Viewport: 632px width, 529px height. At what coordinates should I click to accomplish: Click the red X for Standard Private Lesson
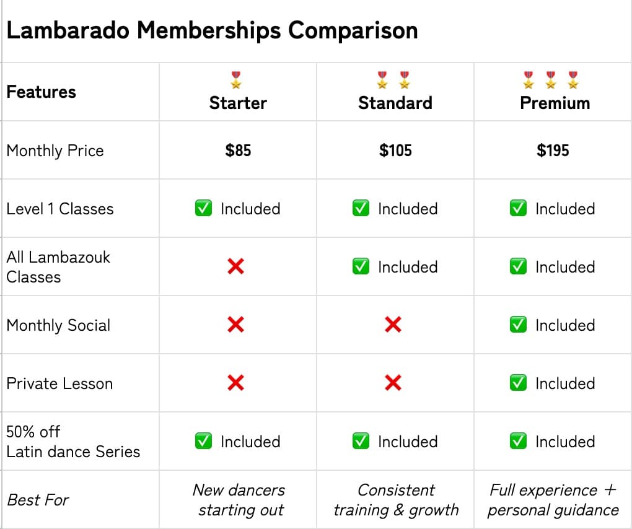[x=393, y=383]
